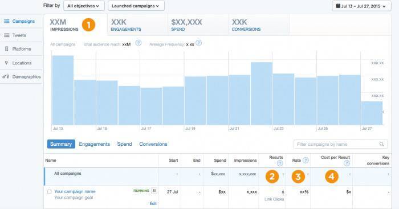Expand the Launched campaigns dropdown

[x=136, y=6]
